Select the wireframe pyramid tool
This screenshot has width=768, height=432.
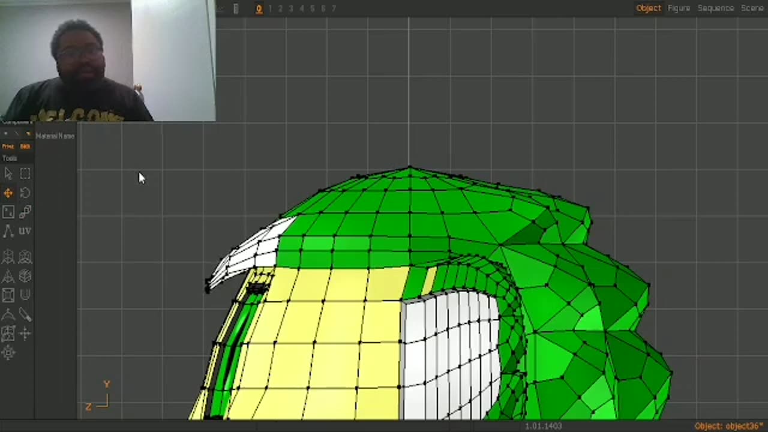(8, 277)
